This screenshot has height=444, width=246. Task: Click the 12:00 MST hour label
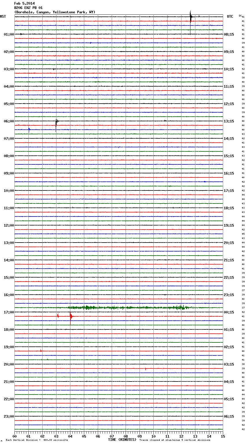click(9, 225)
